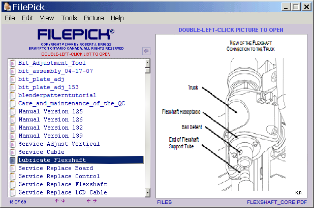The height and width of the screenshot is (208, 314).
Task: Open the Tools menu
Action: pos(69,18)
